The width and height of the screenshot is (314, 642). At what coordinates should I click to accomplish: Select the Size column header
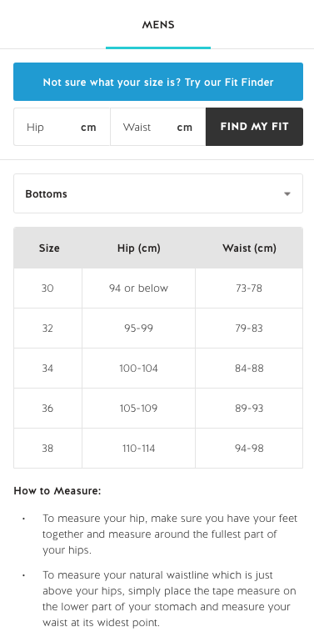point(47,248)
